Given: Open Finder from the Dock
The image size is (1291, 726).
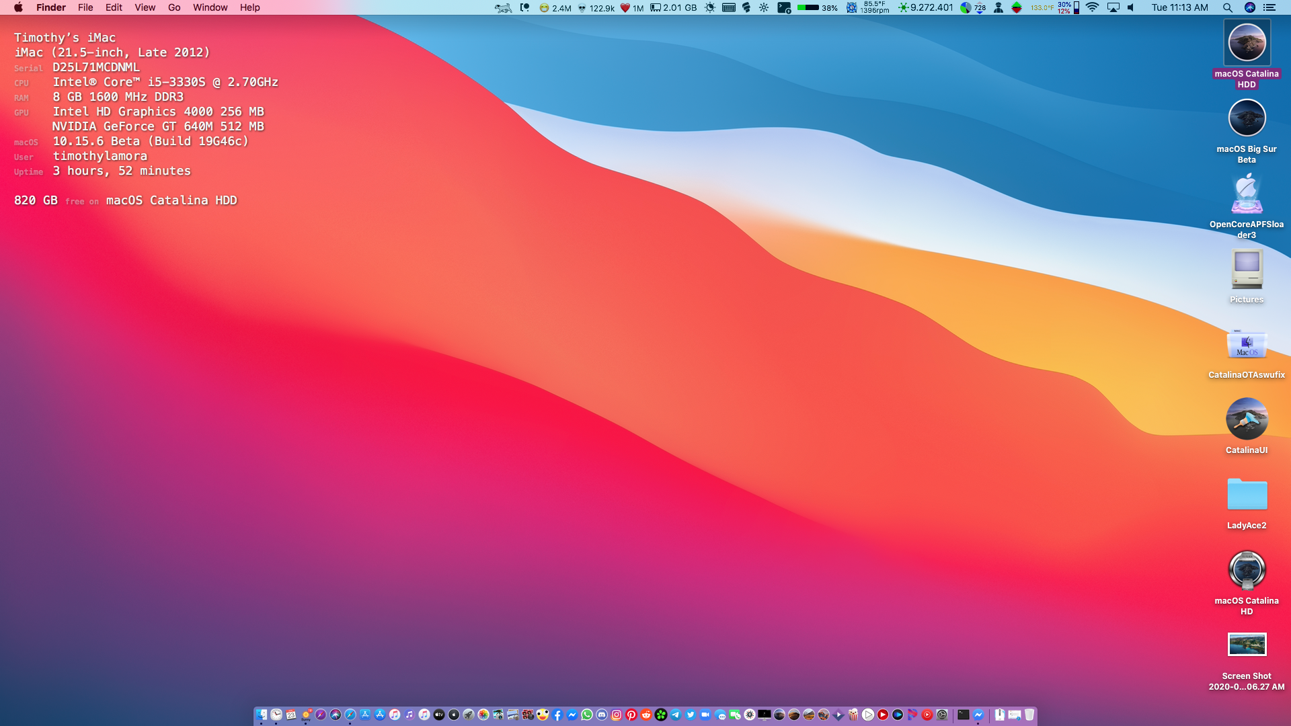Looking at the screenshot, I should pyautogui.click(x=262, y=715).
